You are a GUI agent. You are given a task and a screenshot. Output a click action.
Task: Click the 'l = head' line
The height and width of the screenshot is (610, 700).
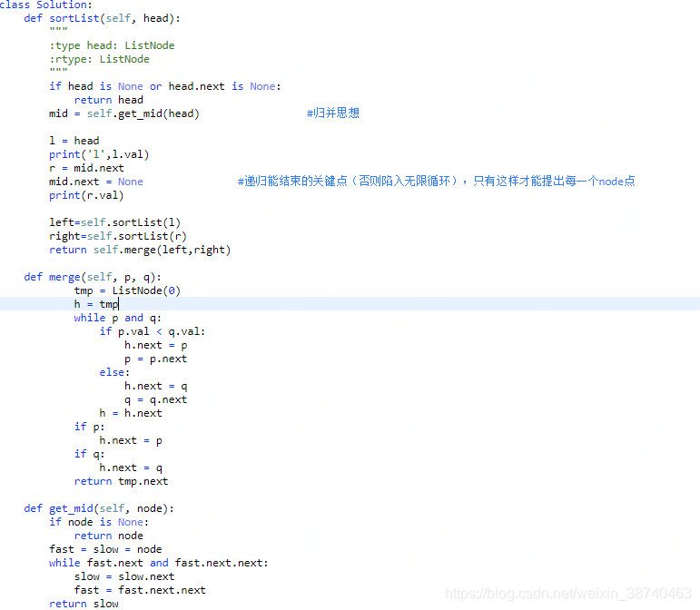coord(74,141)
